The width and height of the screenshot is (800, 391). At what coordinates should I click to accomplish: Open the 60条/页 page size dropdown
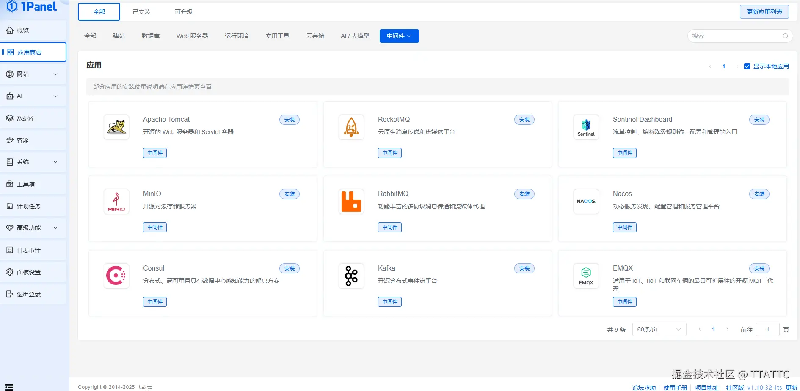coord(659,329)
